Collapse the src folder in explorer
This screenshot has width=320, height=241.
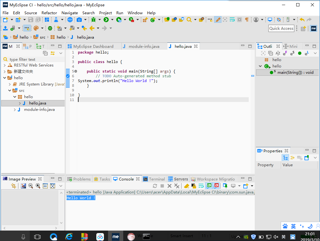pyautogui.click(x=10, y=91)
